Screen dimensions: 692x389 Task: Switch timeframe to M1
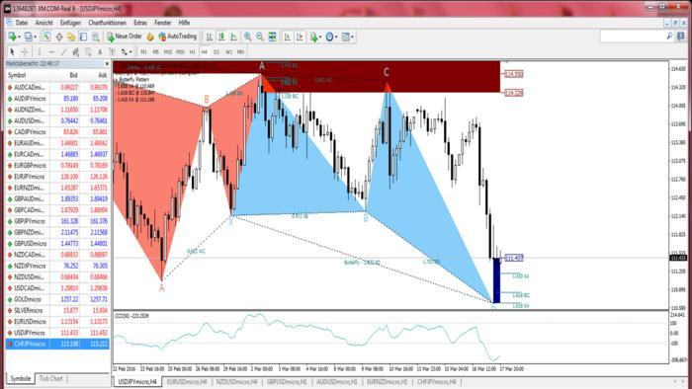(143, 52)
